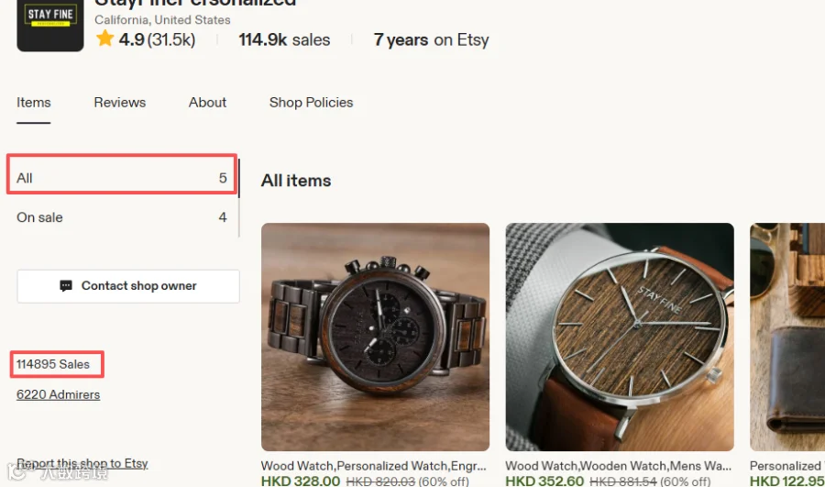Click the chat bubble icon in Contact button
This screenshot has width=825, height=487.
(66, 286)
